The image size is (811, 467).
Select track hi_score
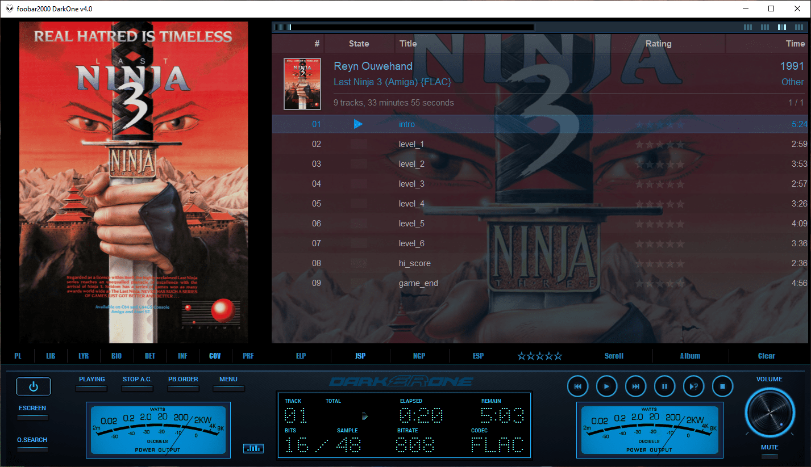click(x=539, y=263)
